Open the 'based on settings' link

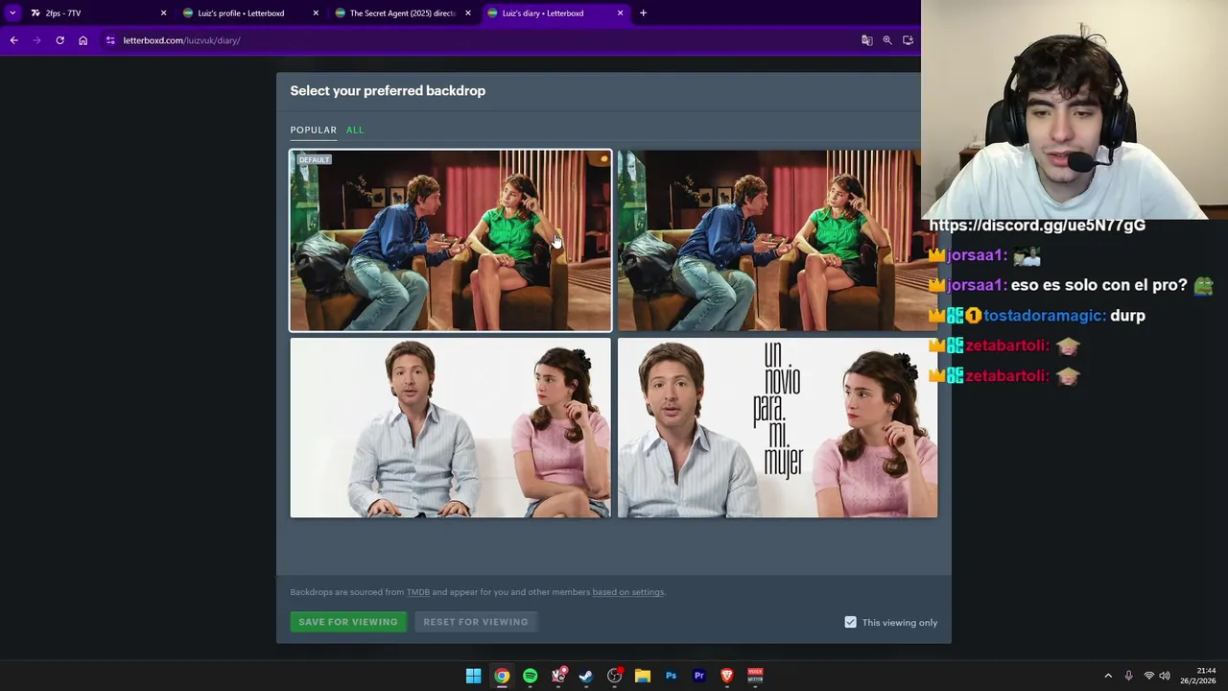point(628,592)
